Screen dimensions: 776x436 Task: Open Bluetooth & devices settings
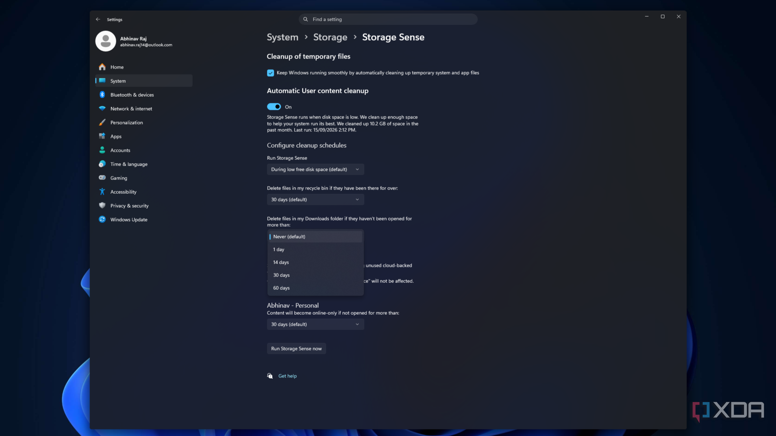pyautogui.click(x=144, y=95)
